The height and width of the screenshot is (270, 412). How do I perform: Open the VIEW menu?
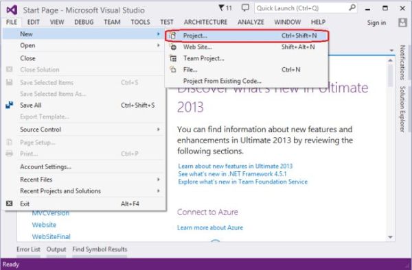[57, 23]
